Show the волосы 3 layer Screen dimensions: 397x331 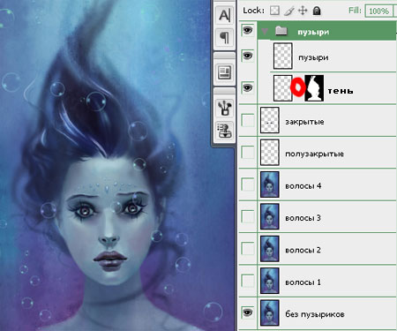(248, 217)
